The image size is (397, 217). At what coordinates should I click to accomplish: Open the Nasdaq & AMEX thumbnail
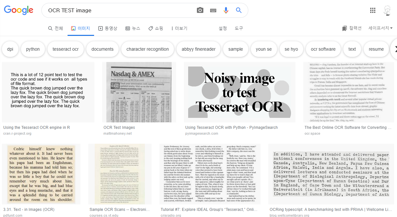(139, 92)
